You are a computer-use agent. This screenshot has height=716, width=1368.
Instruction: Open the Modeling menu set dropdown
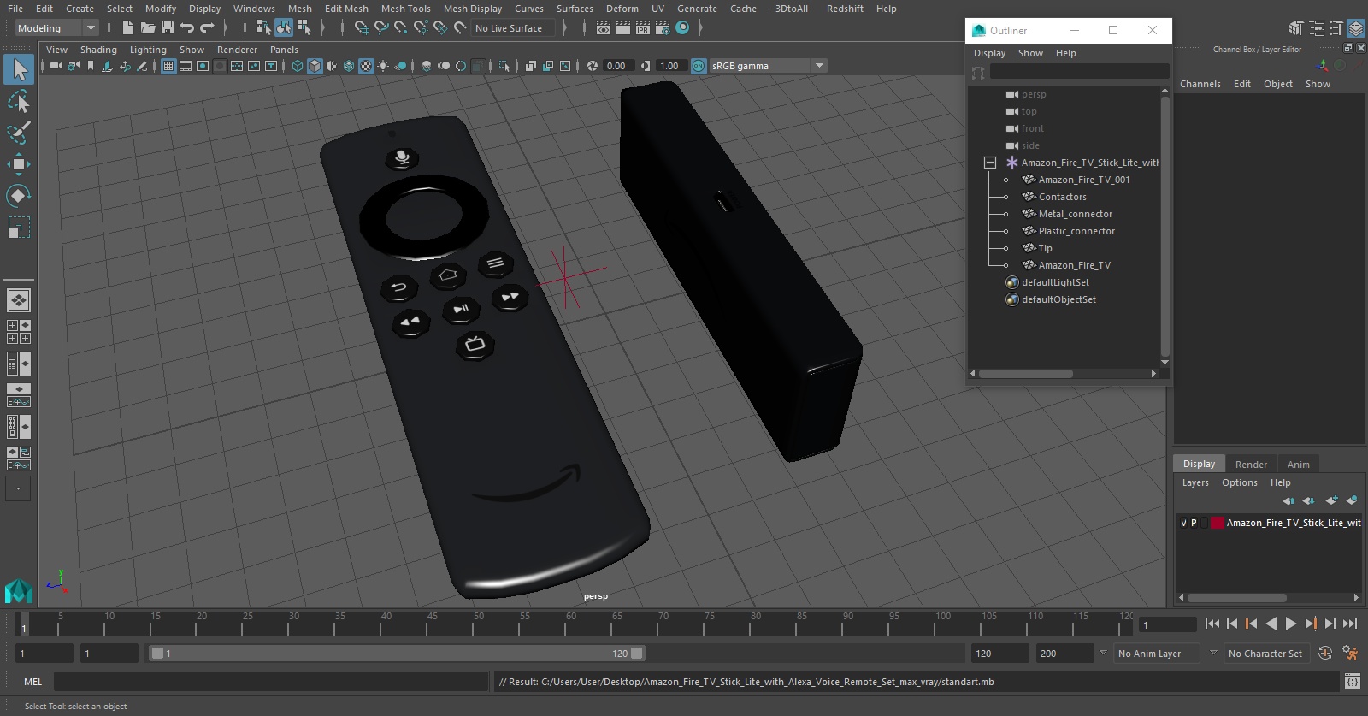coord(56,28)
